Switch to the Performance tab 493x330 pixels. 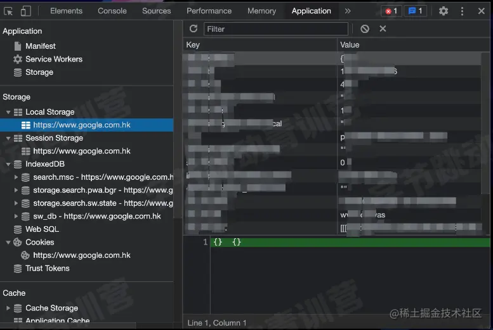point(209,11)
